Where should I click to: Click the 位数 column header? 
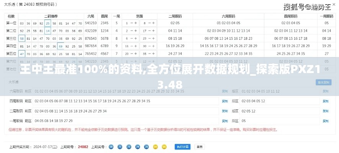11,16
